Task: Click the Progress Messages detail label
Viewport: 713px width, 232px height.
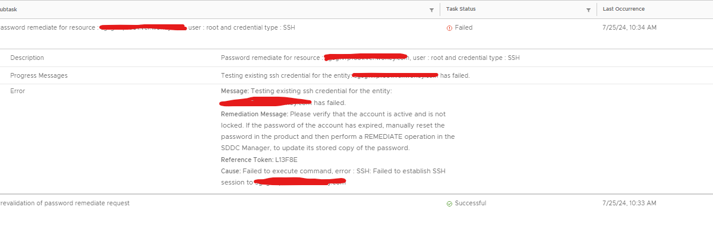Action: [39, 75]
